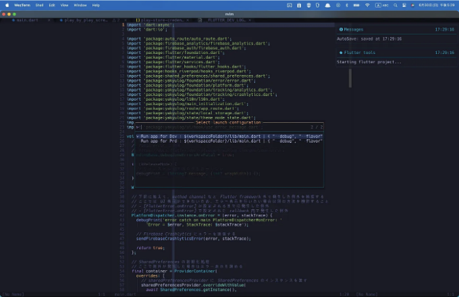Select 'Run app for Dev' launch configuration
The width and height of the screenshot is (459, 297).
(230, 136)
